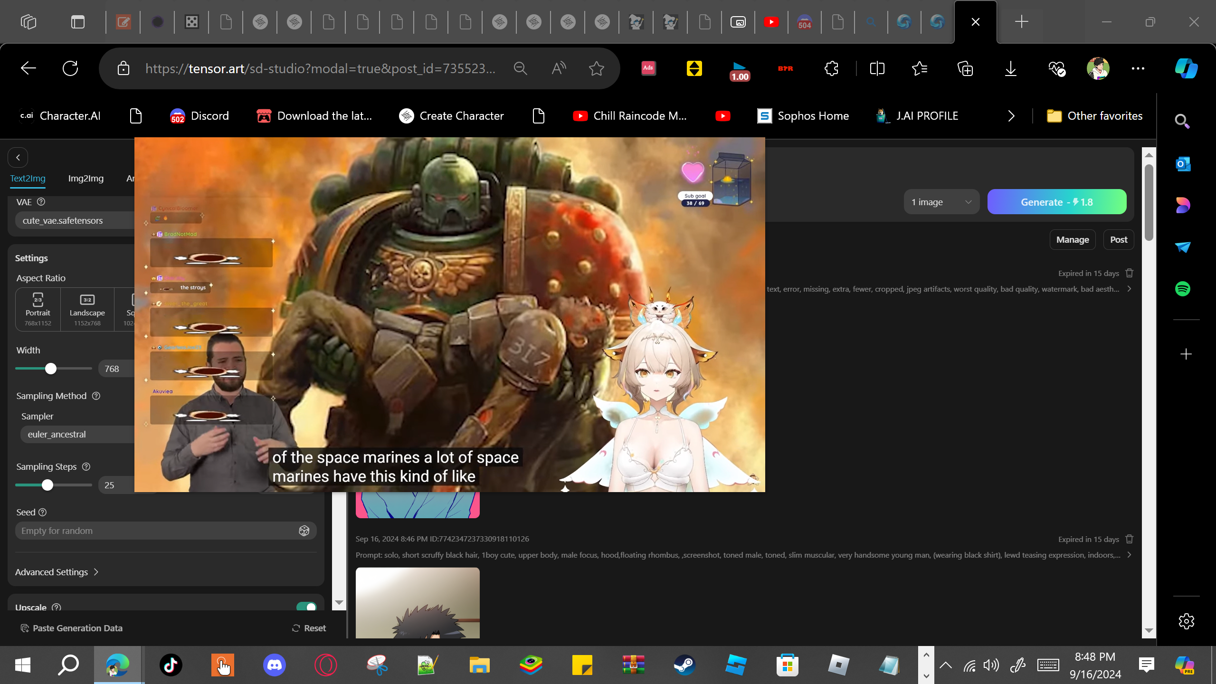Viewport: 1216px width, 684px height.
Task: Open the Spotify sidebar icon
Action: coord(1183,289)
